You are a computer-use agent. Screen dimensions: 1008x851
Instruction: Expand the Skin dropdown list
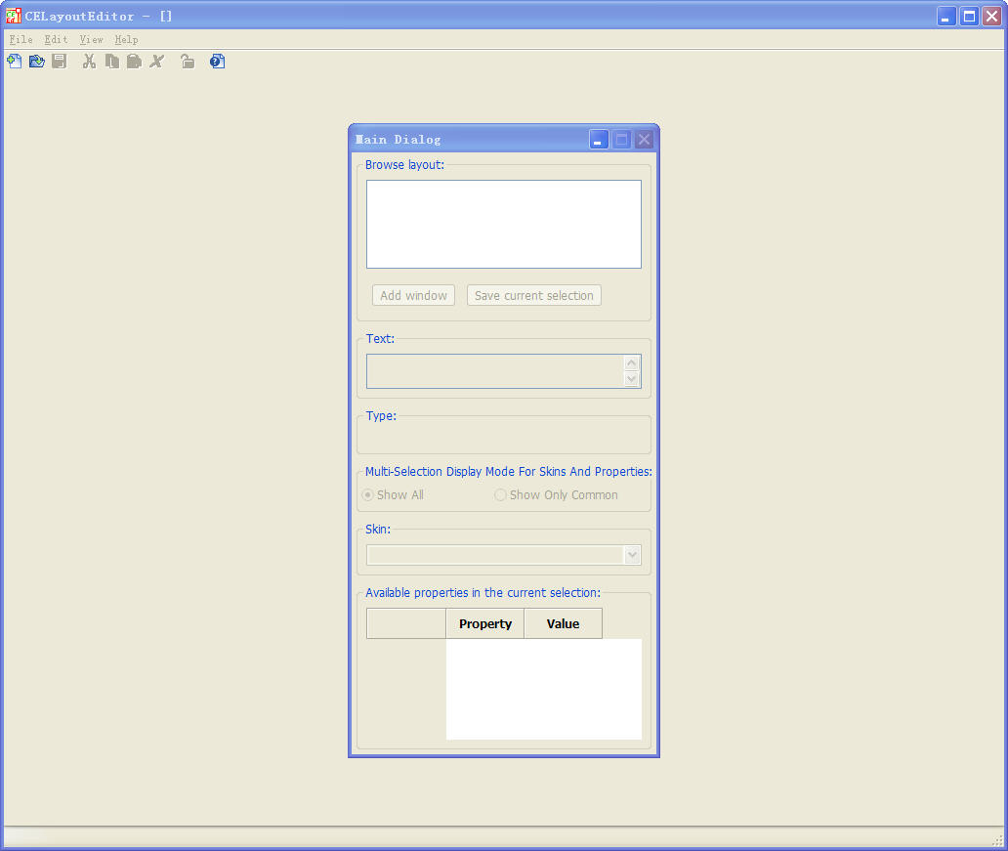633,554
